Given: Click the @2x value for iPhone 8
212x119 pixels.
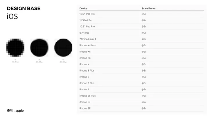Looking at the screenshot, I should pos(144,77).
